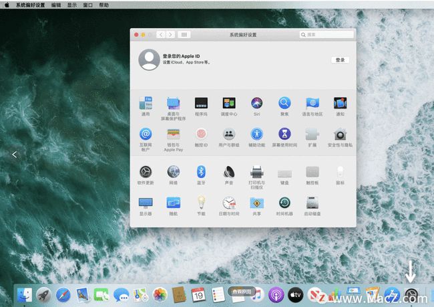
Task: Open the 显示 menu in menu bar
Action: (72, 5)
